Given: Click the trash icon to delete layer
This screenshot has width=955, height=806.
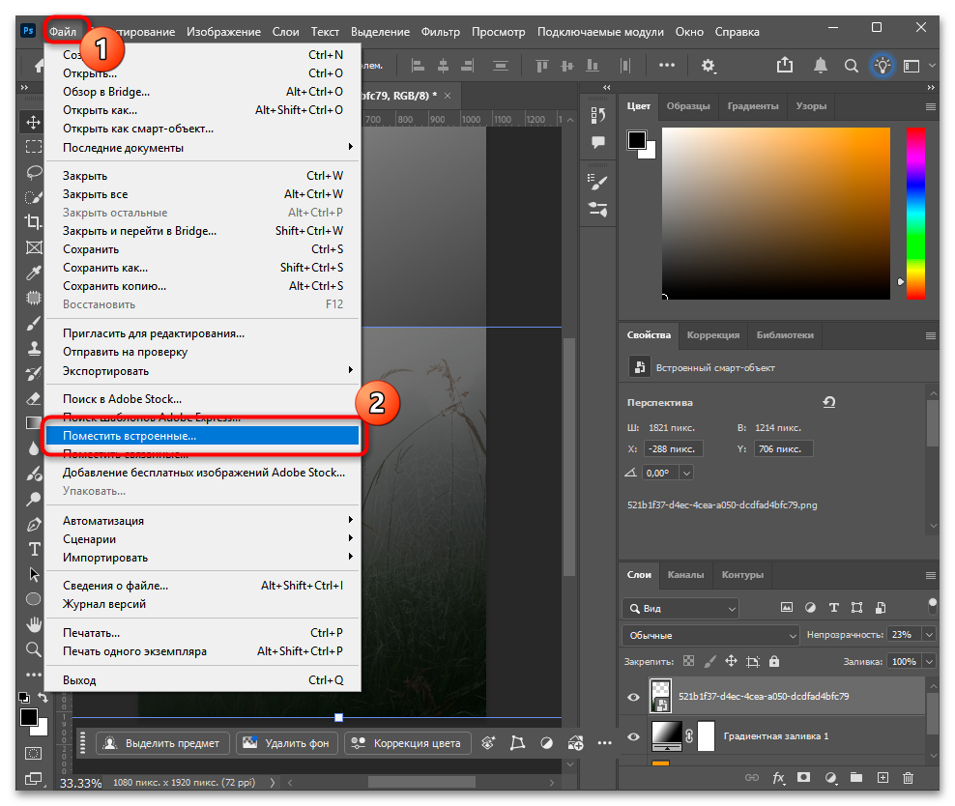Looking at the screenshot, I should point(908,777).
